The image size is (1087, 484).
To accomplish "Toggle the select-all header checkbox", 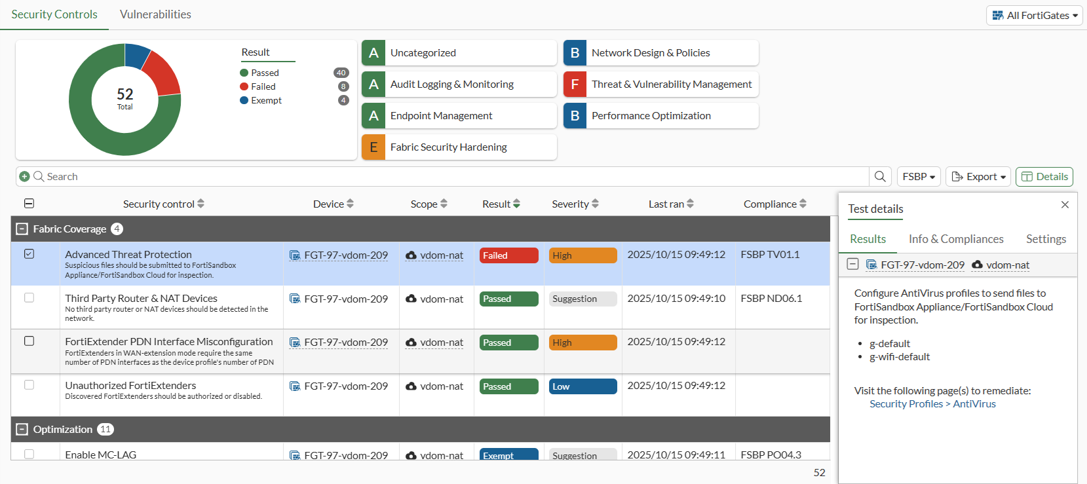I will (29, 204).
